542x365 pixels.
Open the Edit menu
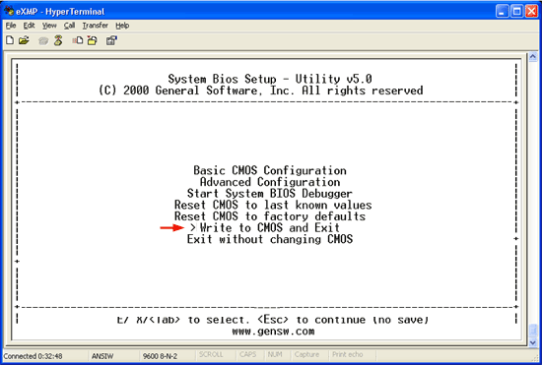pyautogui.click(x=29, y=26)
